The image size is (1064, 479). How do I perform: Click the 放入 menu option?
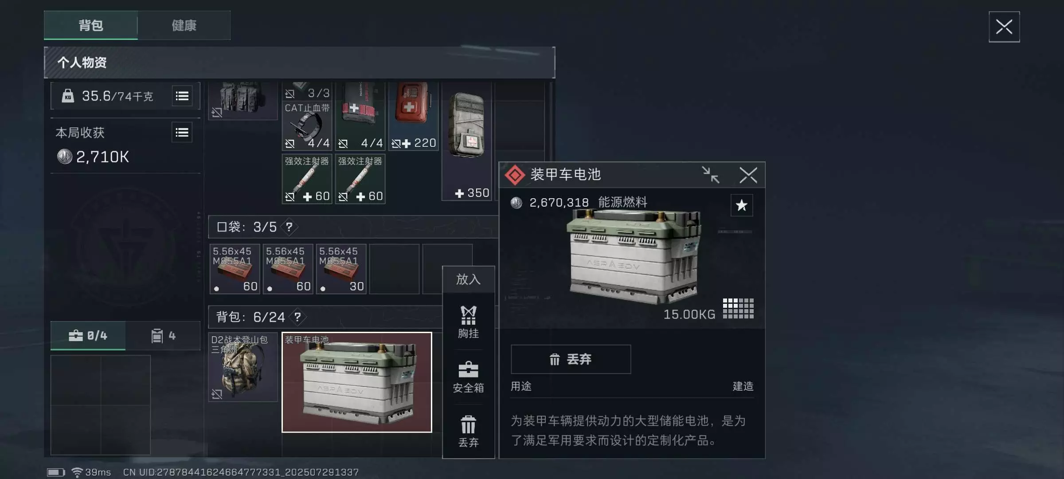[468, 279]
